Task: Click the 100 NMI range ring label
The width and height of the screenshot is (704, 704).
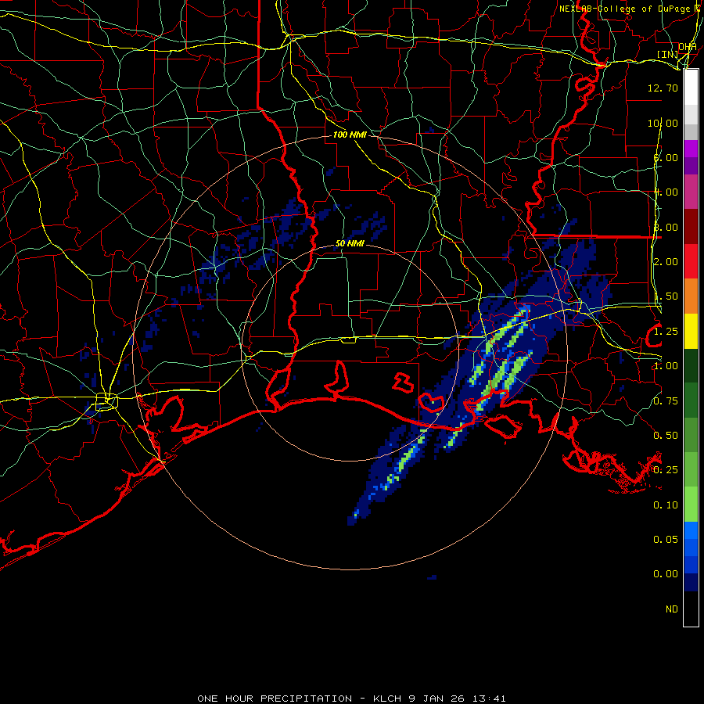Action: [350, 135]
